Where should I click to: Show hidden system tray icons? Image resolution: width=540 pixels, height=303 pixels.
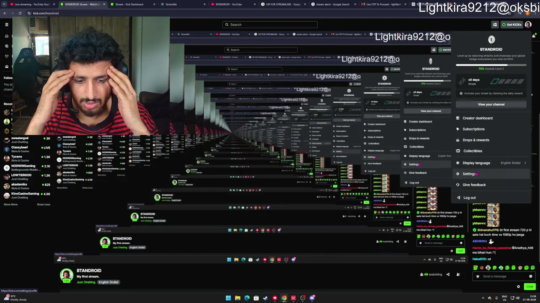(x=483, y=298)
